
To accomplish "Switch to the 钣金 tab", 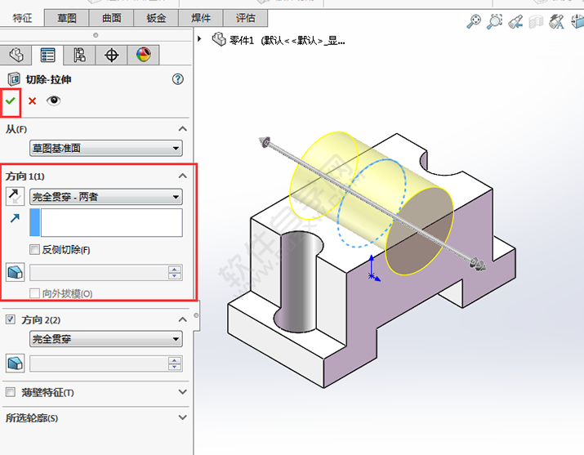I will [x=156, y=18].
